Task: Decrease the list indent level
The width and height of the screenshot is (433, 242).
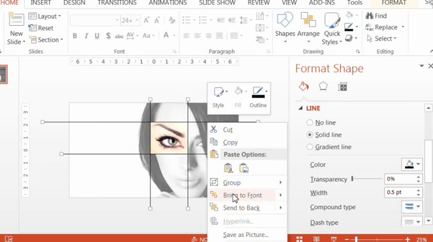Action: 221,20
